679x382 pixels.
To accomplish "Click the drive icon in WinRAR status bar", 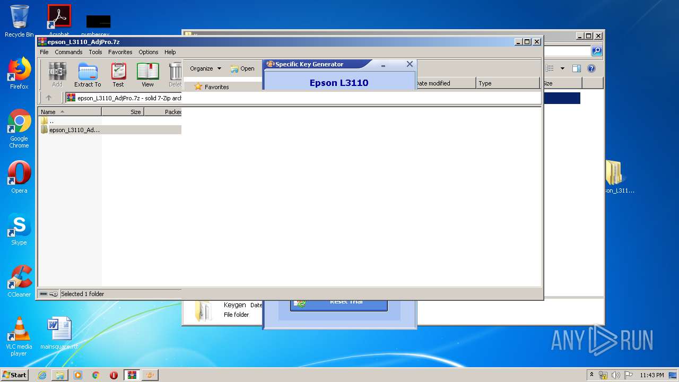I will (x=44, y=294).
